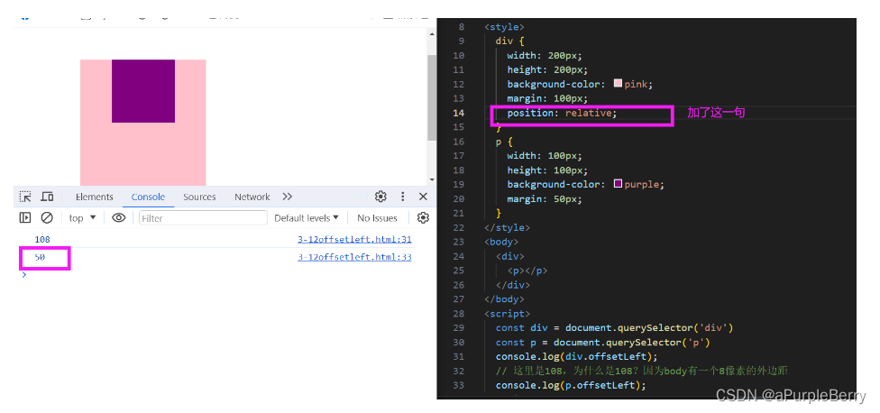The height and width of the screenshot is (413, 880).
Task: Open the purple color swatch in the editor
Action: (x=618, y=183)
